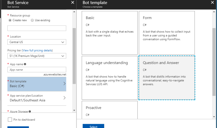Click the Bot Service panel scrollbar thumb

click(x=74, y=56)
